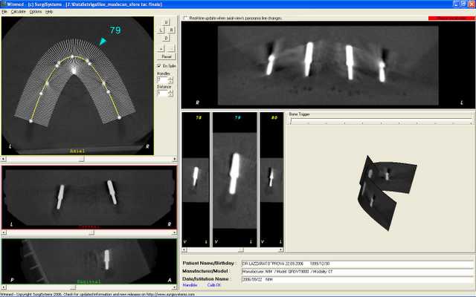Click the sagittal view image
This screenshot has height=297, width=476.
click(x=89, y=261)
